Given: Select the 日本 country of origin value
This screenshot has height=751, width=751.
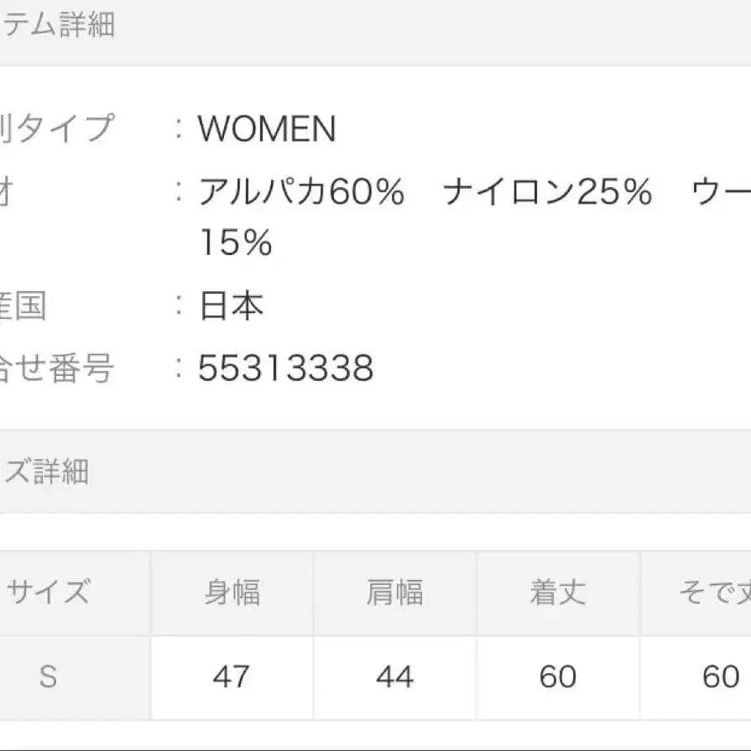Looking at the screenshot, I should pyautogui.click(x=231, y=306).
